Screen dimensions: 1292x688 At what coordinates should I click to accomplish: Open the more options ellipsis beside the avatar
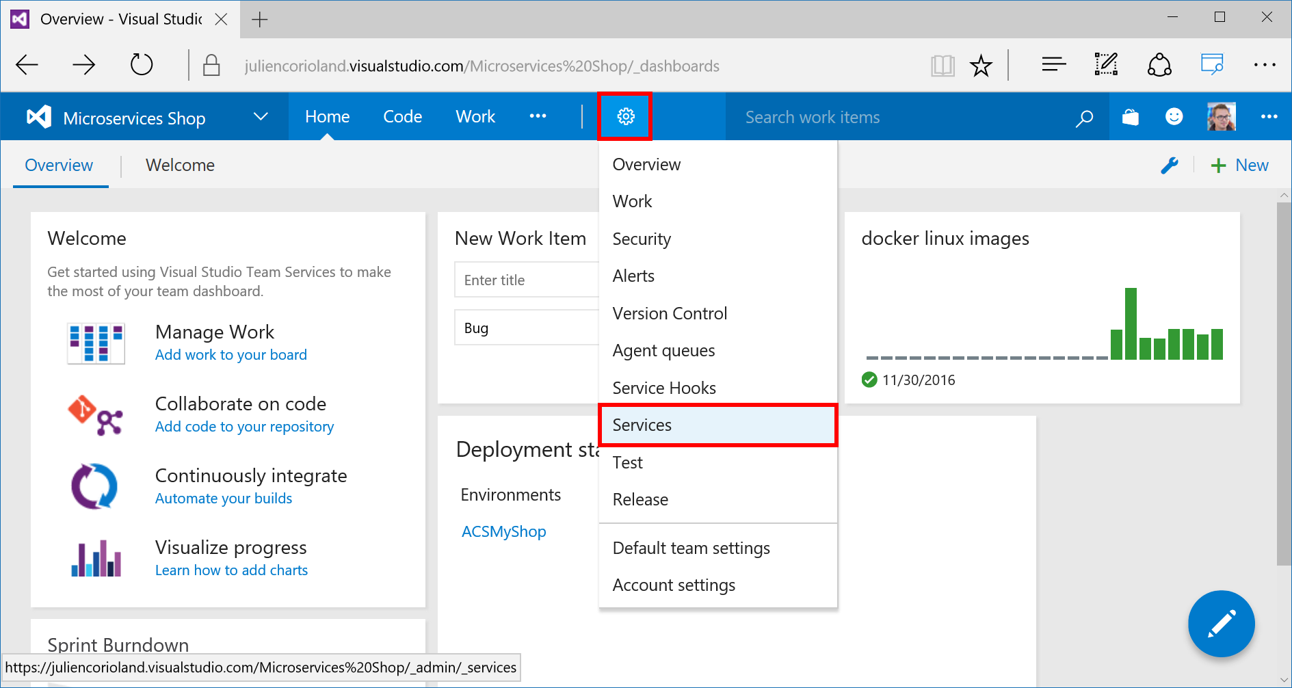pyautogui.click(x=1269, y=117)
